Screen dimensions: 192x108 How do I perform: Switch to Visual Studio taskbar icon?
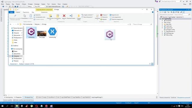(51, 106)
